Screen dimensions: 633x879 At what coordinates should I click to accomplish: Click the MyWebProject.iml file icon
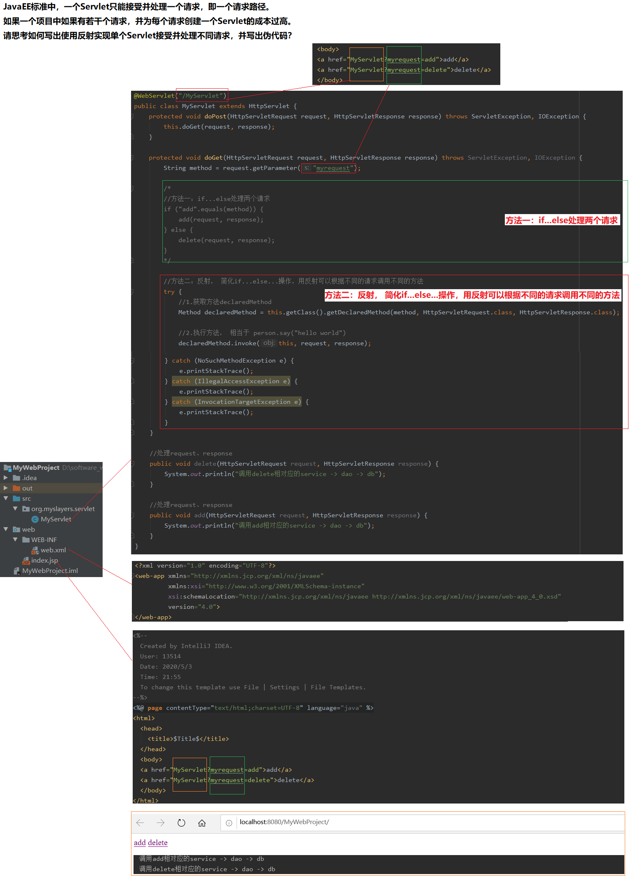tap(17, 571)
